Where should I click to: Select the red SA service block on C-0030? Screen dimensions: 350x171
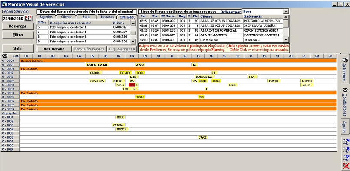pyautogui.click(x=132, y=85)
